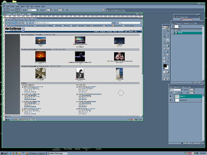Click the trash icon in the Layers panel
Screen dimensions: 207x155
200,143
